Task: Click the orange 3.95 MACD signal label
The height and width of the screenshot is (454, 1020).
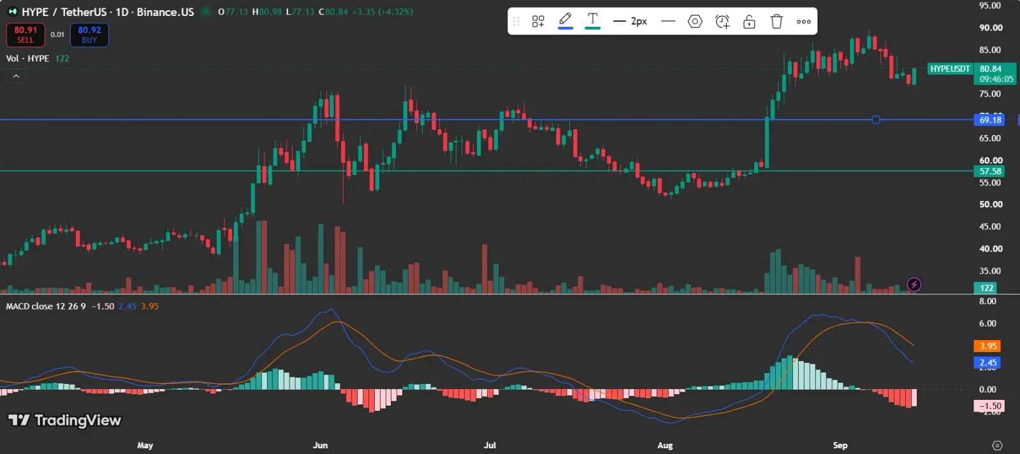Action: pos(987,346)
